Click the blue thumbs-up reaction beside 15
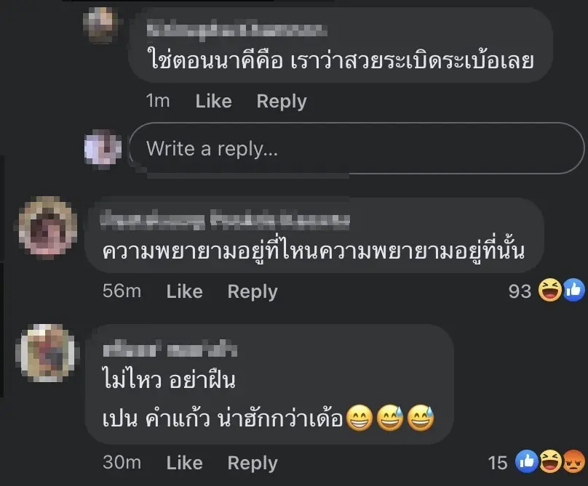 coord(525,461)
